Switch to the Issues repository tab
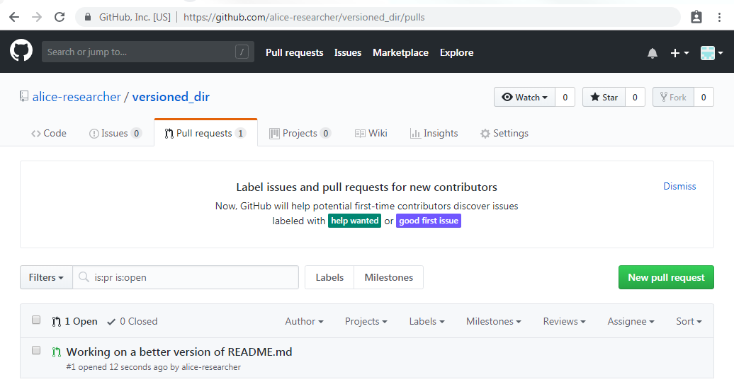The width and height of the screenshot is (734, 389). (115, 133)
